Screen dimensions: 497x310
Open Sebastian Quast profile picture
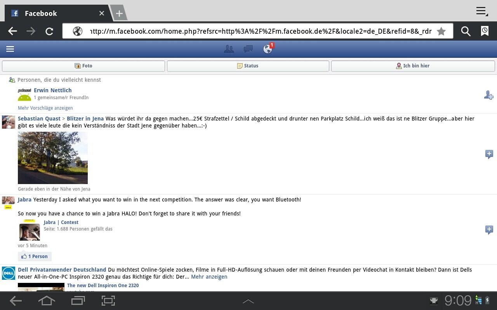point(9,122)
